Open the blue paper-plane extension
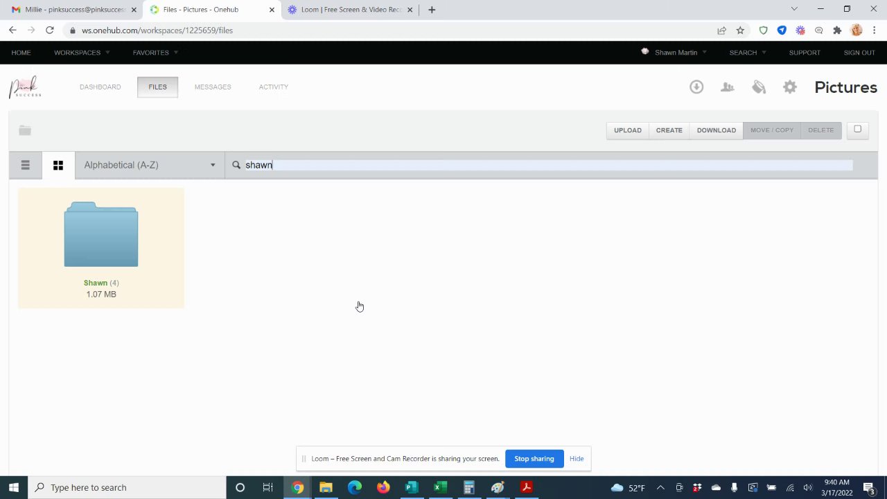The image size is (887, 499). pyautogui.click(x=782, y=30)
